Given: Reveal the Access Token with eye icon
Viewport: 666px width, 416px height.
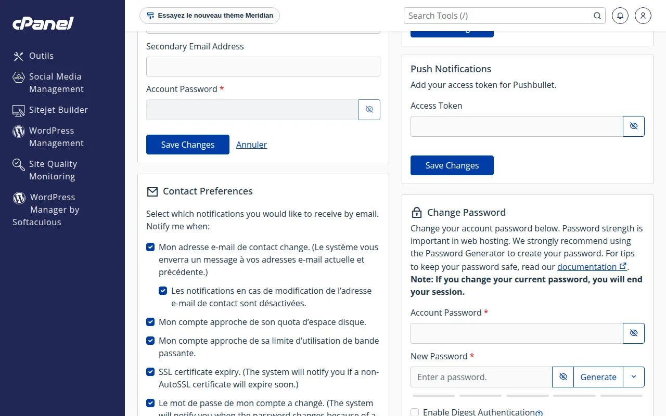Looking at the screenshot, I should (x=634, y=126).
